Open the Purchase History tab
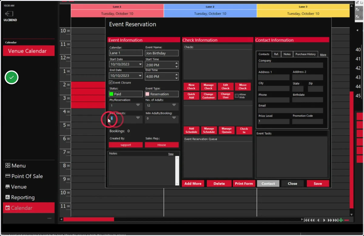 [x=305, y=54]
